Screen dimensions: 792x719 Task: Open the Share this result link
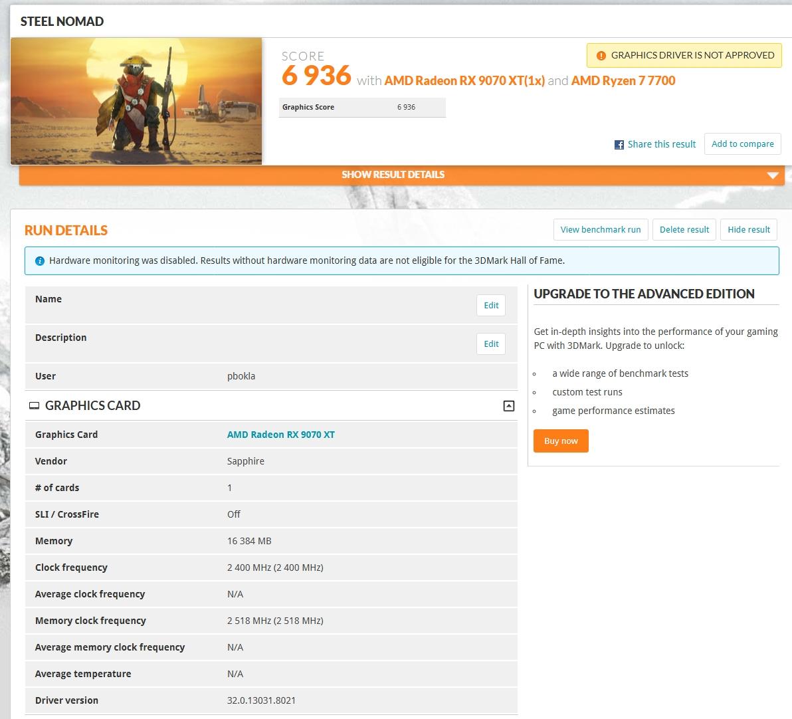pos(661,144)
